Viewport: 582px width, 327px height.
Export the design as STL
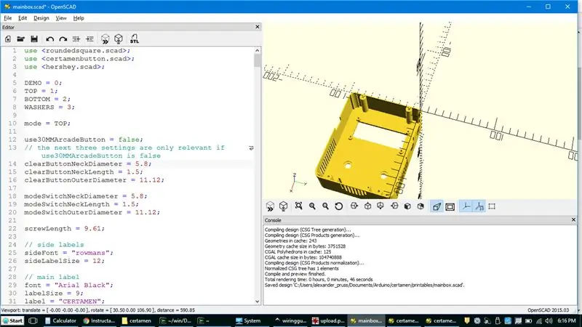134,39
